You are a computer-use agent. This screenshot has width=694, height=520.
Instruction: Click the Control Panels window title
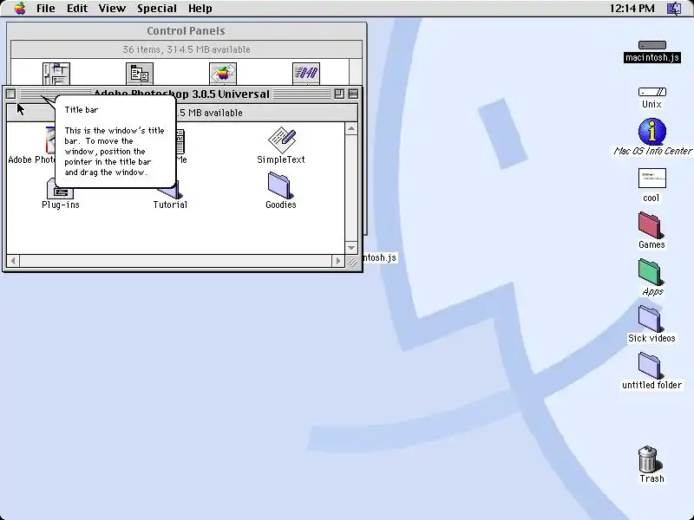[186, 31]
